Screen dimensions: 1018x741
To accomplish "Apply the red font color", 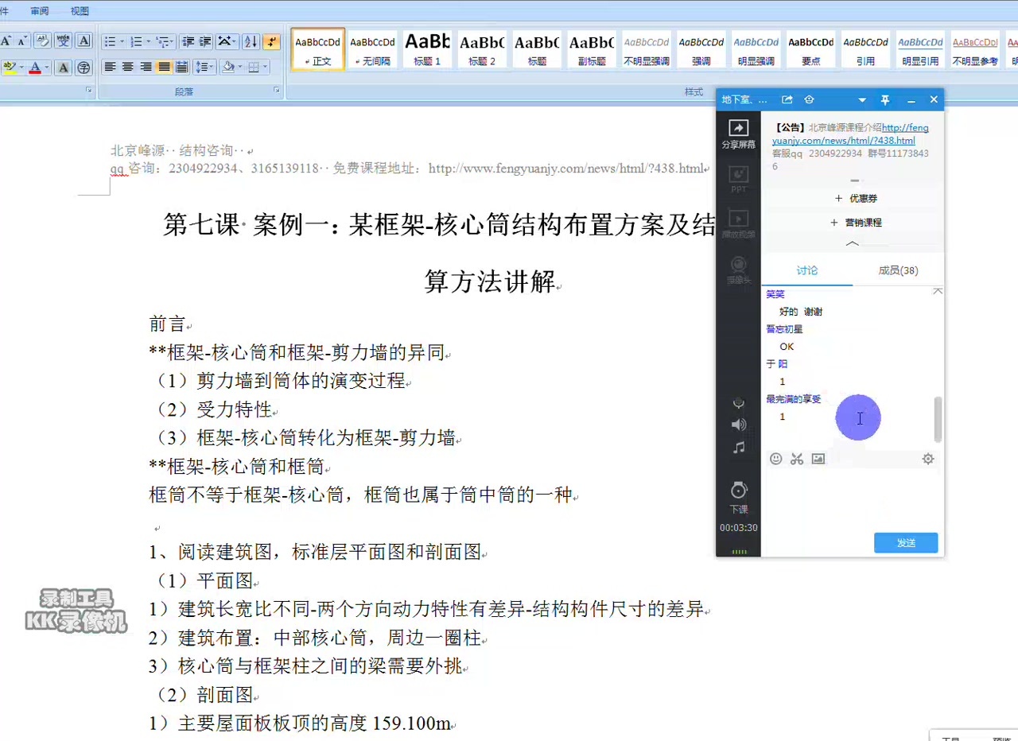I will pos(34,68).
